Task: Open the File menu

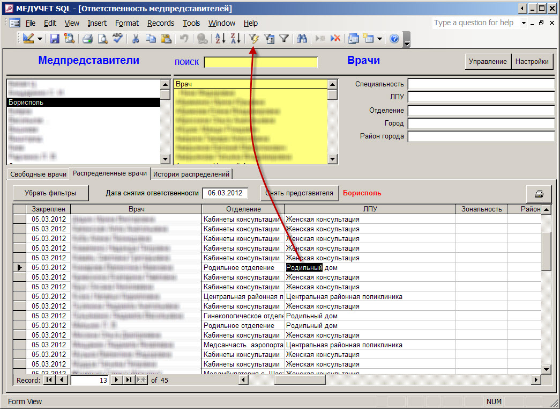Action: pos(31,23)
